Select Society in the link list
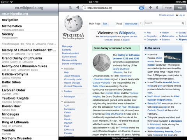Screen dimensions: 187x140 pyautogui.click(x=29, y=36)
